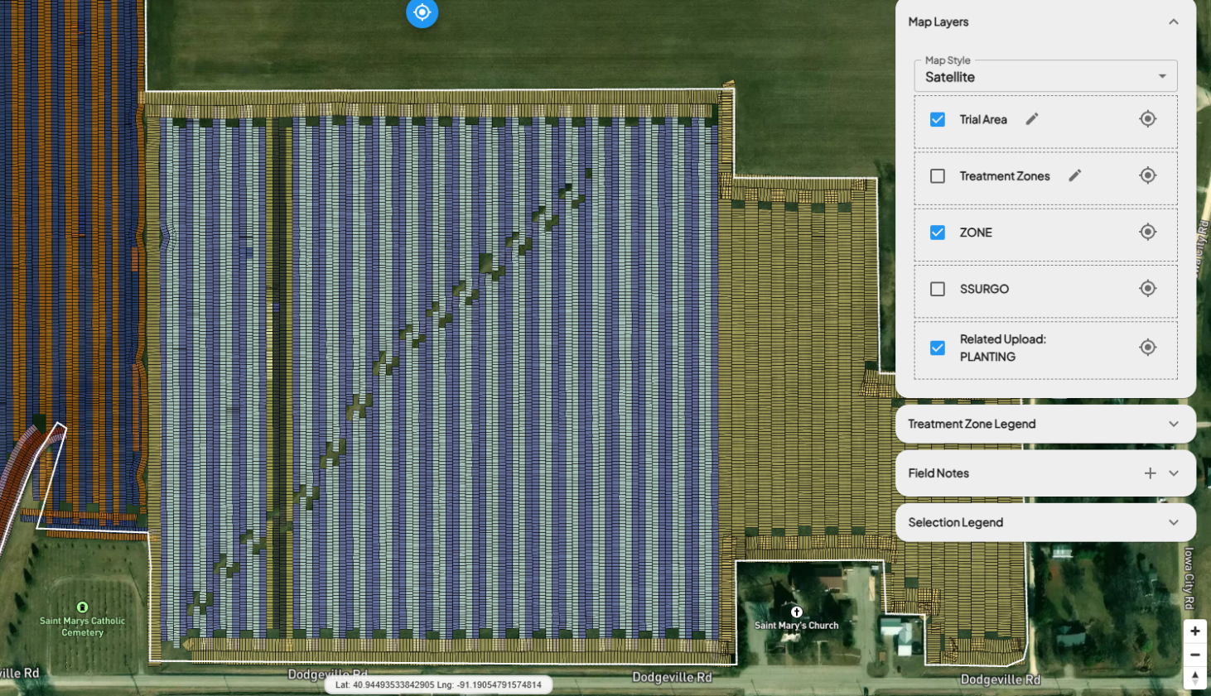Click the Trial Area layer label
This screenshot has width=1211, height=696.
(983, 119)
